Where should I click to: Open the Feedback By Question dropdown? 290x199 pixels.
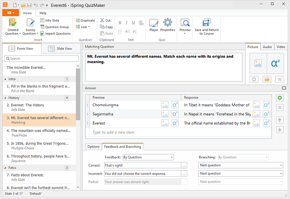(x=148, y=157)
